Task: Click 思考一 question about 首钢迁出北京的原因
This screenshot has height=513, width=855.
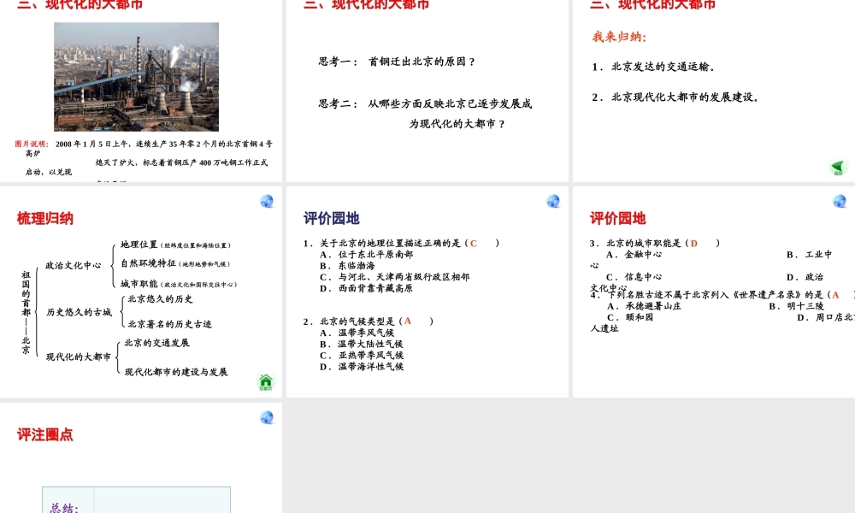Action: click(397, 62)
